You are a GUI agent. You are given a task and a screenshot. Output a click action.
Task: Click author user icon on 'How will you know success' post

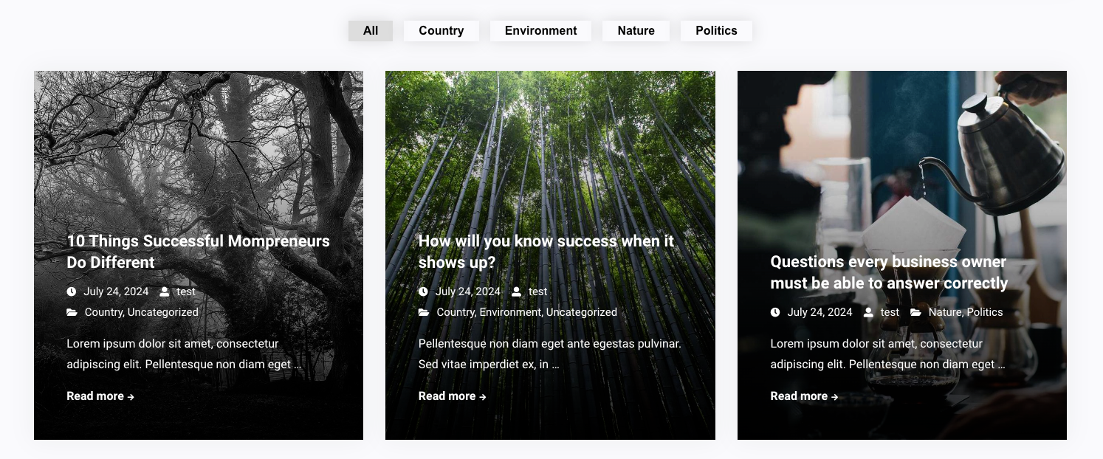click(516, 291)
